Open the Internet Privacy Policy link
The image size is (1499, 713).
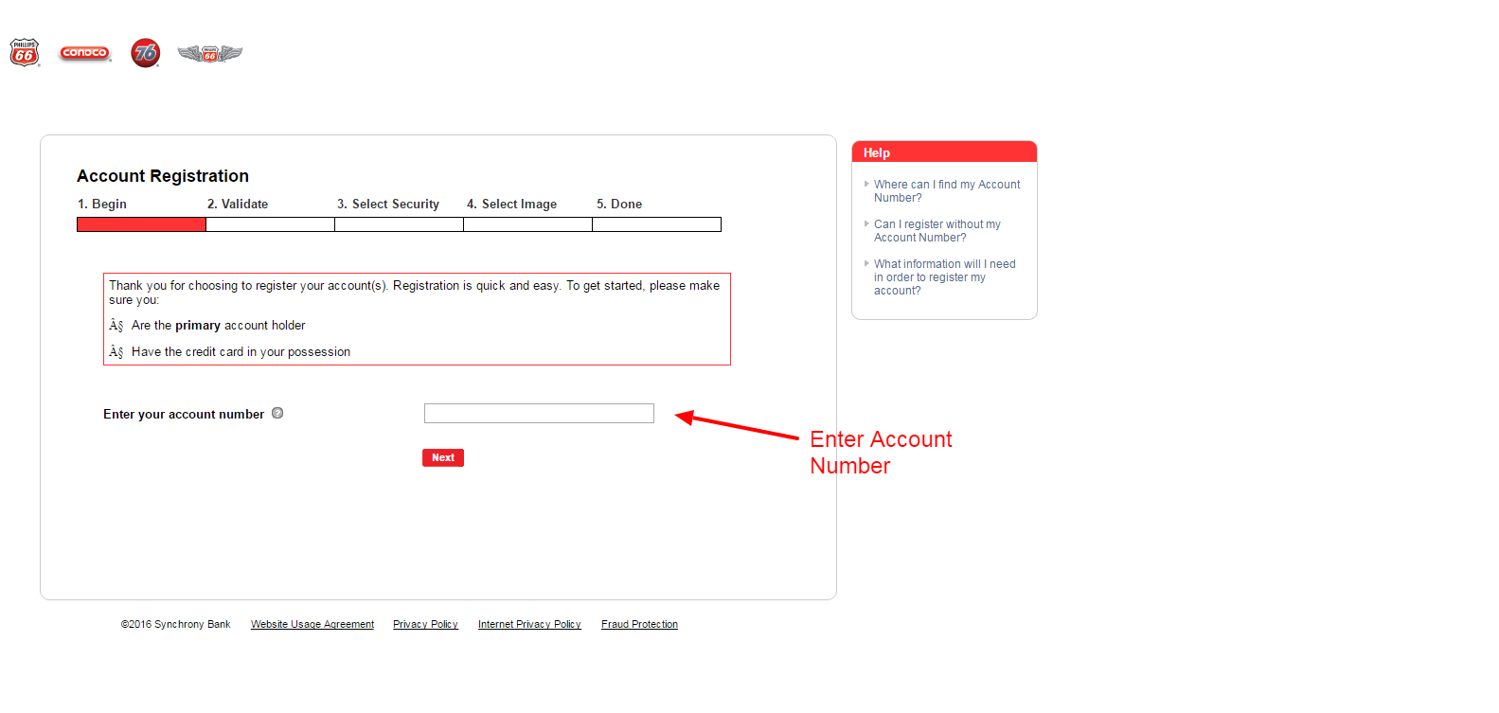[529, 624]
